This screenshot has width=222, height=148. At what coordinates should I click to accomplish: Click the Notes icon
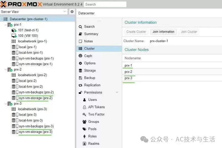[80, 41]
